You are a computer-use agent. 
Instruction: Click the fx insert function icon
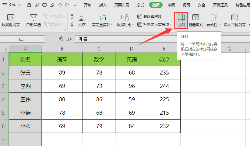70,39
